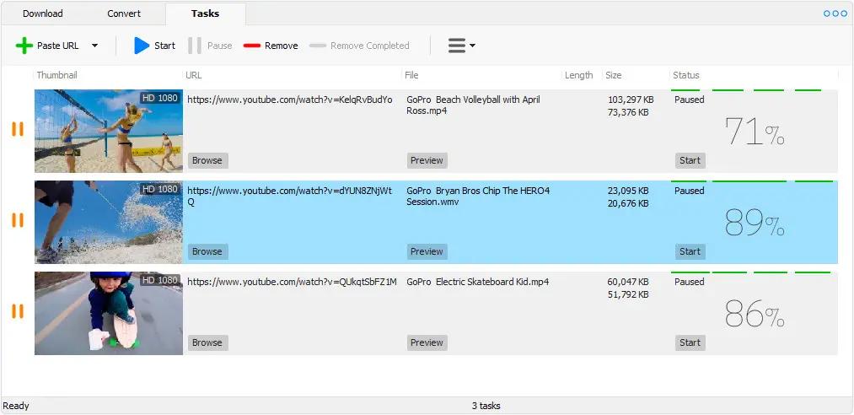Screen dimensions: 854x415
Task: Click the Pause icon in the toolbar
Action: (x=195, y=46)
